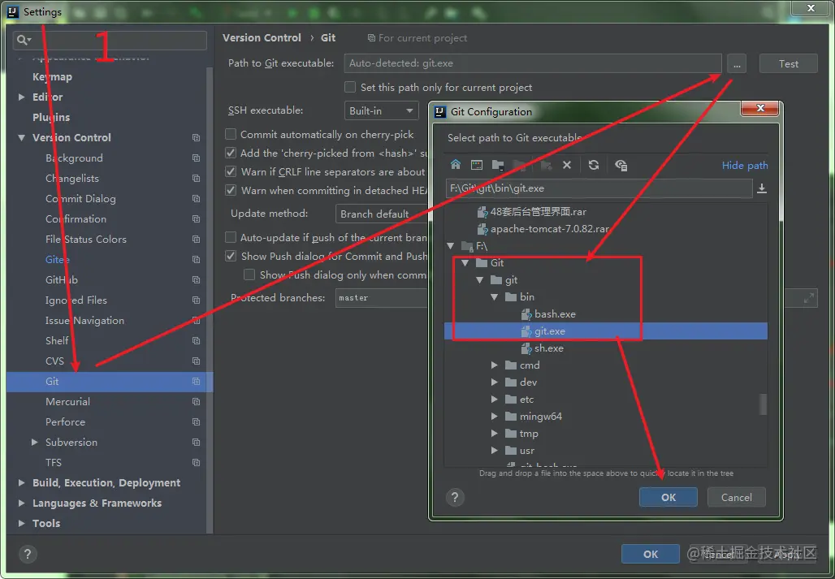835x579 pixels.
Task: Enable 'Set this path only for current project'
Action: [x=350, y=87]
